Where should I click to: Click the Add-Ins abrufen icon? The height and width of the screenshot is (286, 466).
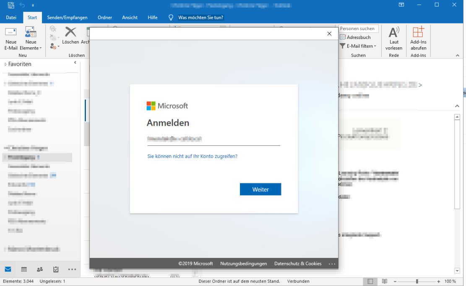pos(418,32)
